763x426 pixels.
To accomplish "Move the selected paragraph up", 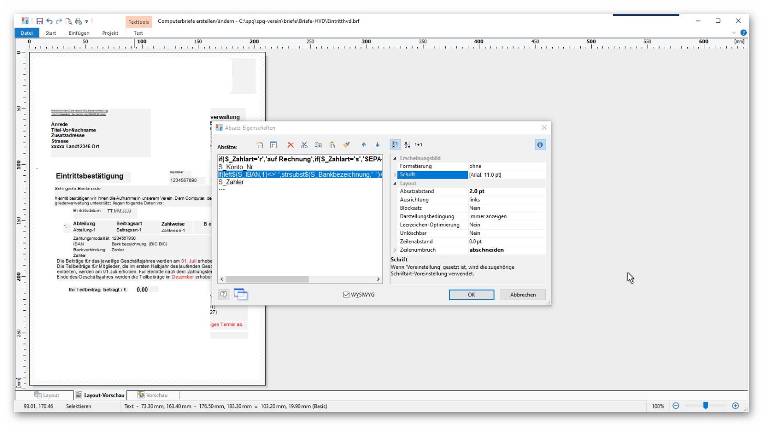I will point(363,145).
